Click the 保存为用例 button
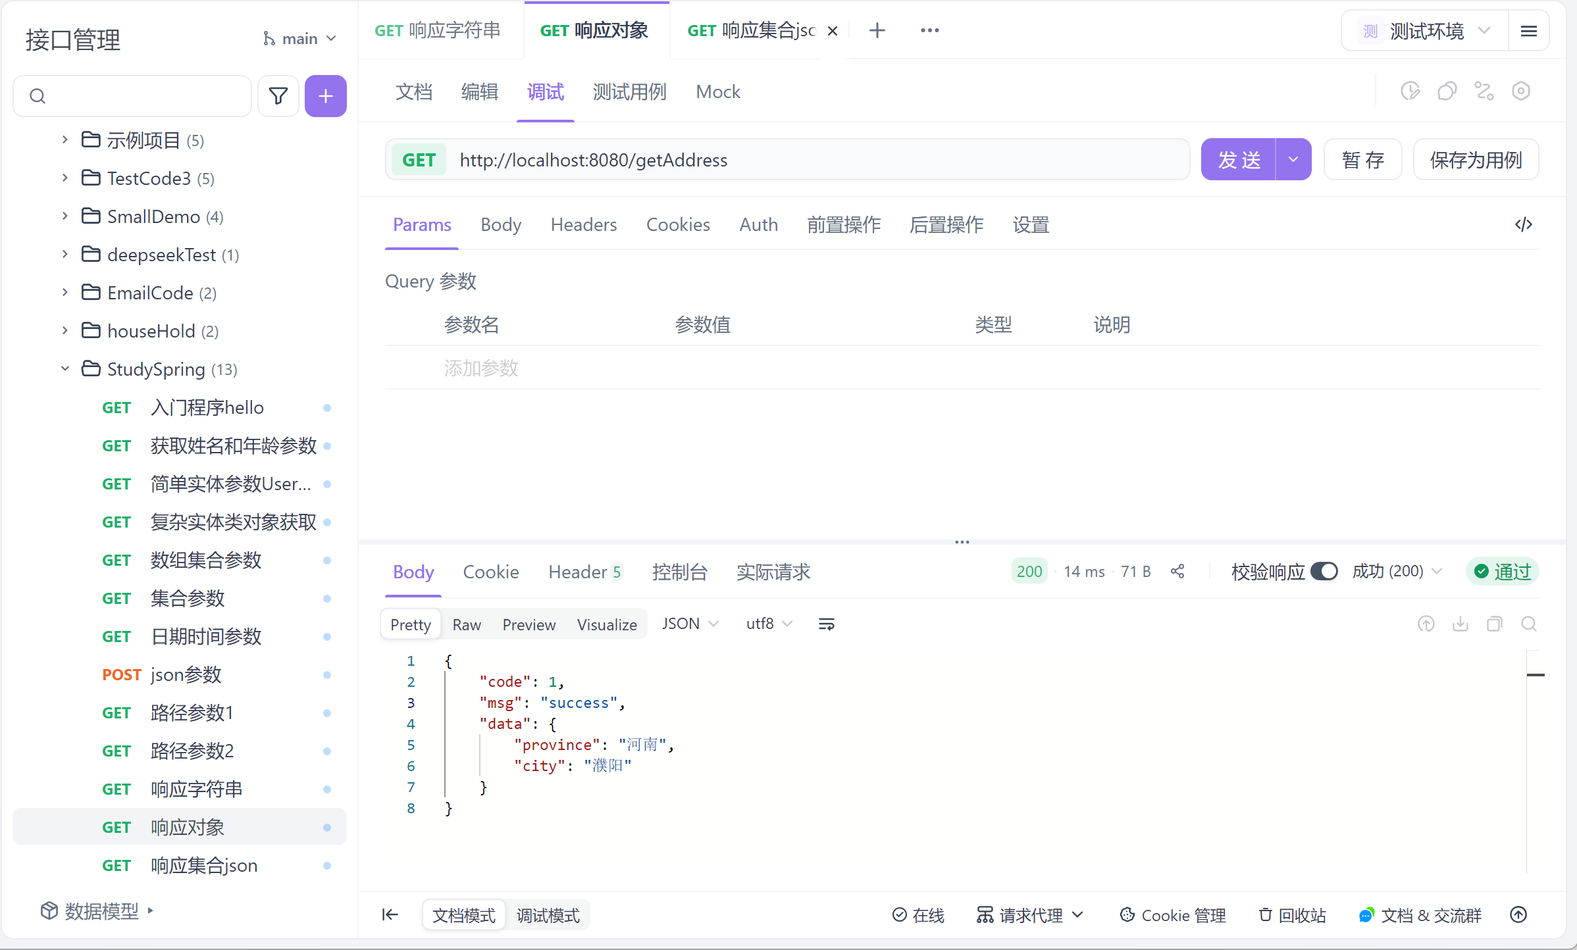Viewport: 1577px width, 950px height. tap(1475, 160)
